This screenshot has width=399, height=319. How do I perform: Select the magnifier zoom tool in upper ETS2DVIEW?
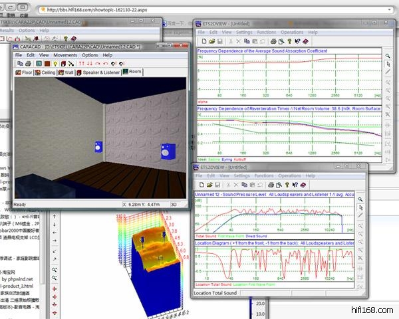tap(388, 56)
